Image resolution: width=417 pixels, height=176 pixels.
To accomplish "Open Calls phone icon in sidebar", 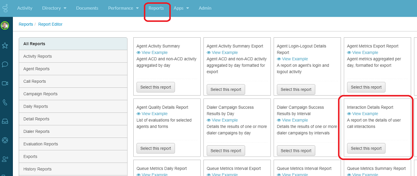I will tap(5, 102).
